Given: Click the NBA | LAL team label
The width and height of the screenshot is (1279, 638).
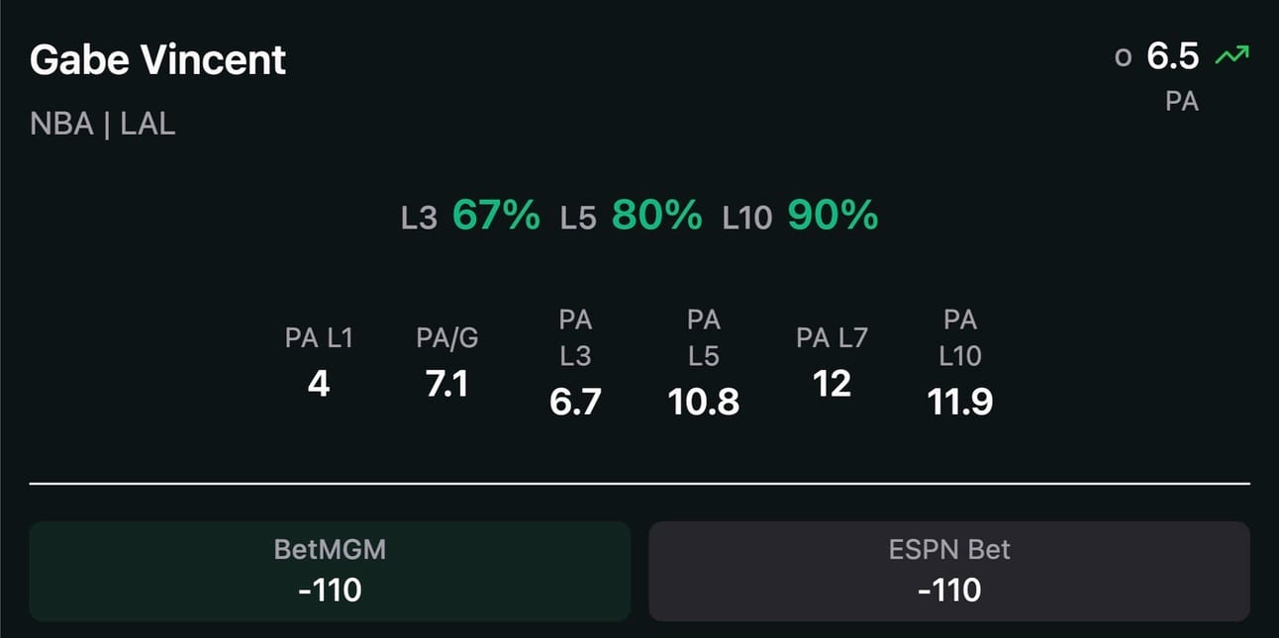Looking at the screenshot, I should click(x=103, y=125).
